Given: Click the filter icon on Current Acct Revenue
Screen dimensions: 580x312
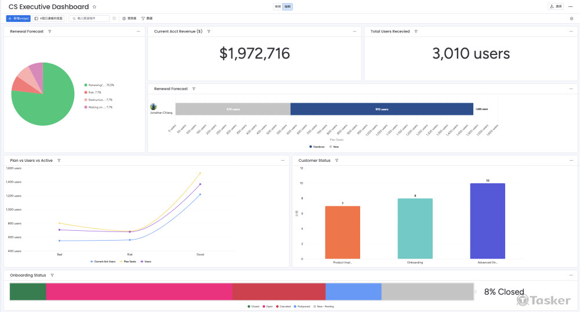Looking at the screenshot, I should 209,31.
